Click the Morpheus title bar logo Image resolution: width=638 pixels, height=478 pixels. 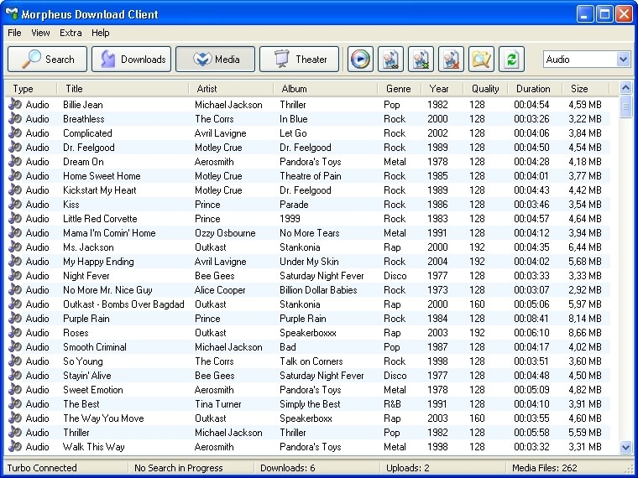tap(12, 14)
